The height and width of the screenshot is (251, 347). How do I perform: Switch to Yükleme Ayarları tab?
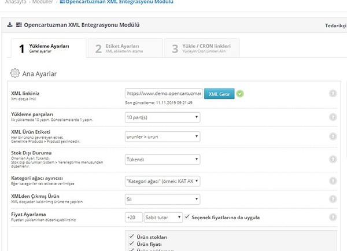point(49,48)
